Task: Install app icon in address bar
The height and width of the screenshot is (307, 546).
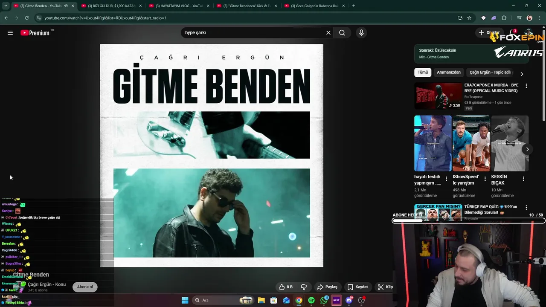Action: 460,18
